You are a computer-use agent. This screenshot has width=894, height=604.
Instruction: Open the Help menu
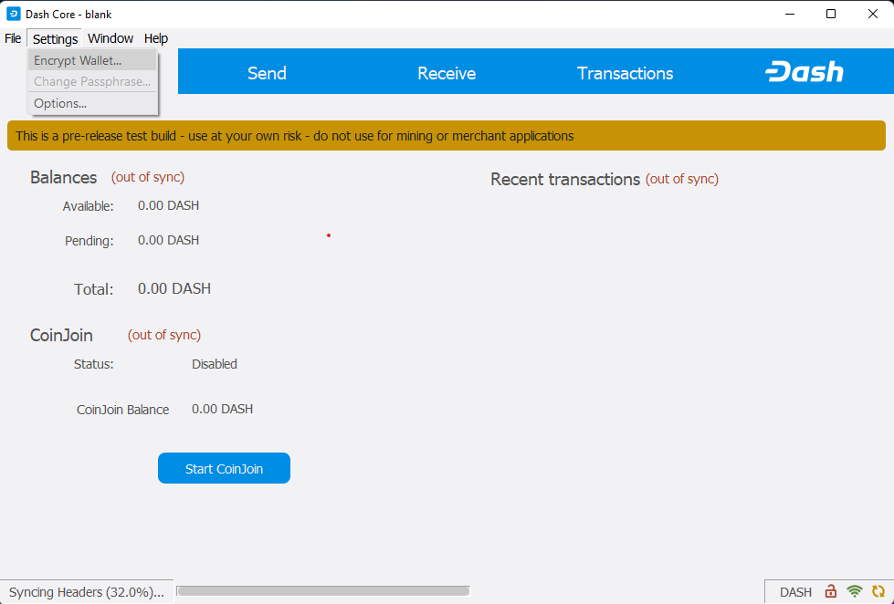coord(156,38)
